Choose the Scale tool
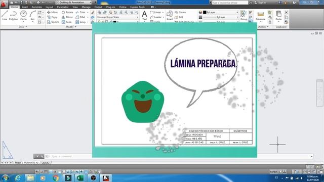The width and height of the screenshot is (324, 182). (x=66, y=22)
